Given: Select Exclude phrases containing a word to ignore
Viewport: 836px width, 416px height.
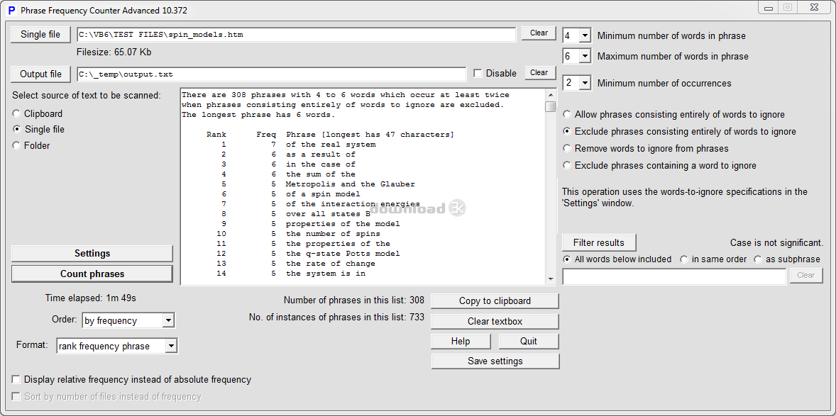Looking at the screenshot, I should pyautogui.click(x=567, y=166).
